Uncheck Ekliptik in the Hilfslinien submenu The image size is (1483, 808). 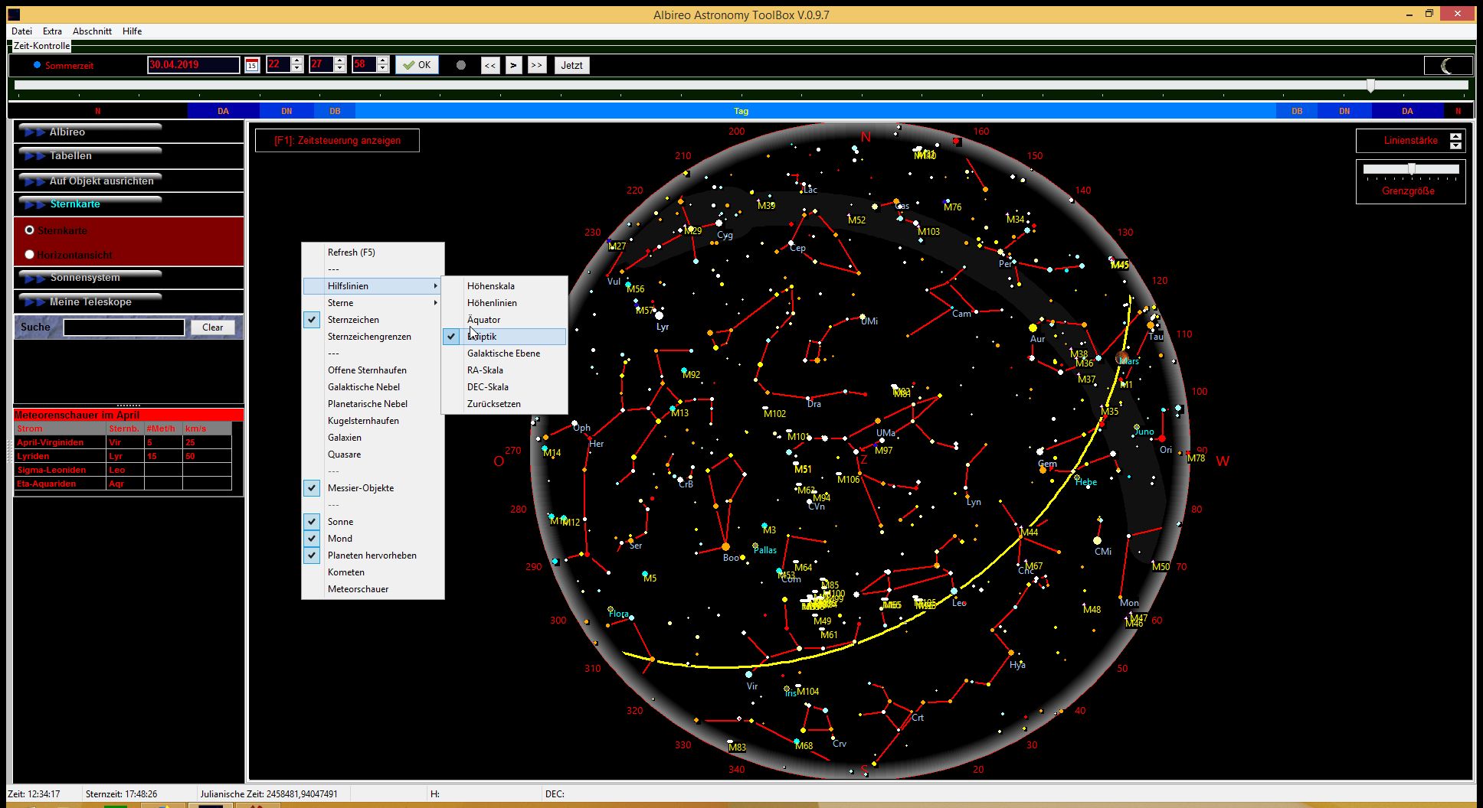(x=505, y=337)
